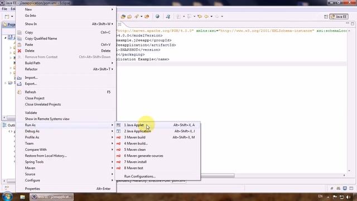Select Java Applet in Run As submenu

point(158,125)
